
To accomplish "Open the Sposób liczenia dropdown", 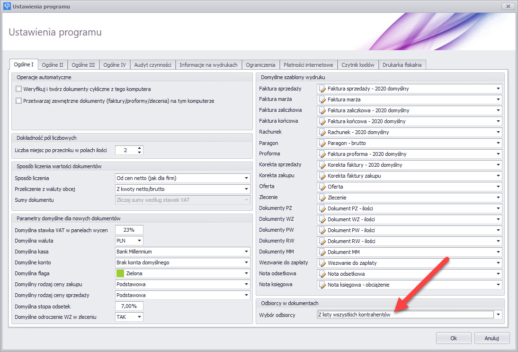I will pos(246,178).
